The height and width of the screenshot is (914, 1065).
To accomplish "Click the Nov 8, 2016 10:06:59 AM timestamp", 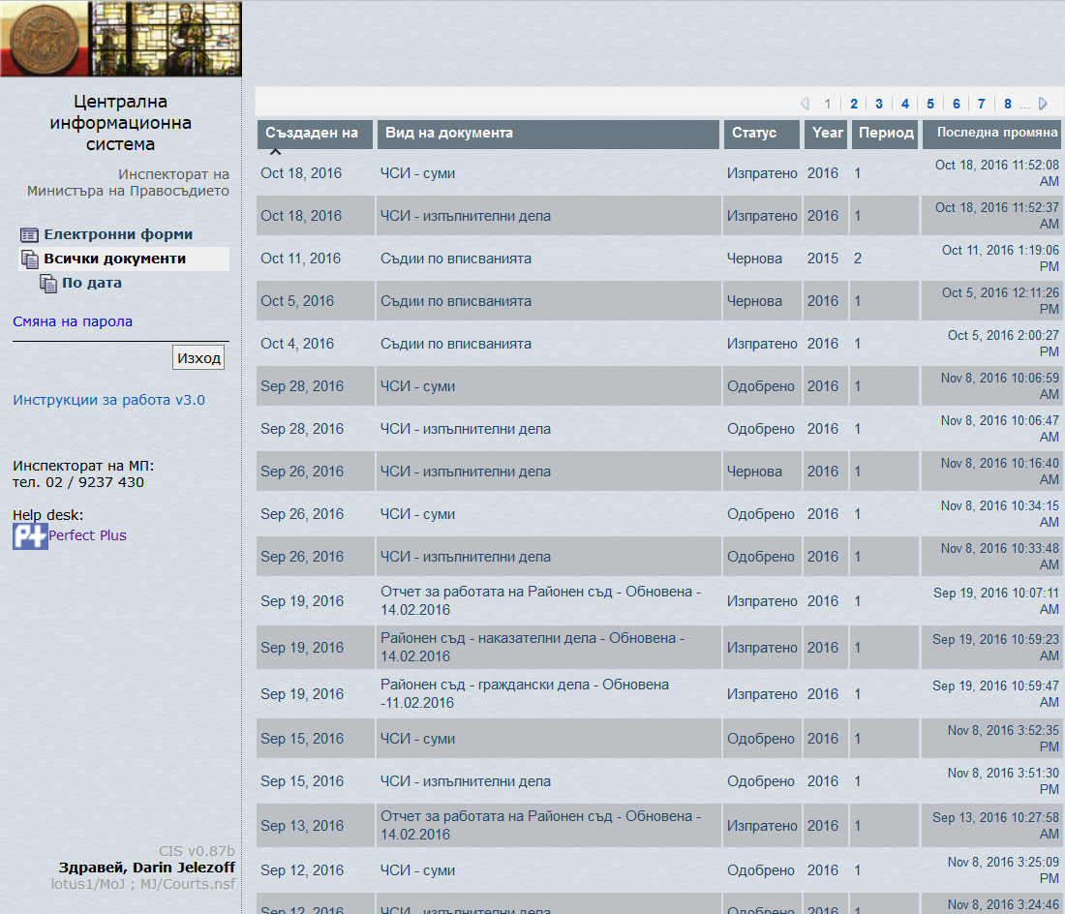I will pyautogui.click(x=1000, y=386).
